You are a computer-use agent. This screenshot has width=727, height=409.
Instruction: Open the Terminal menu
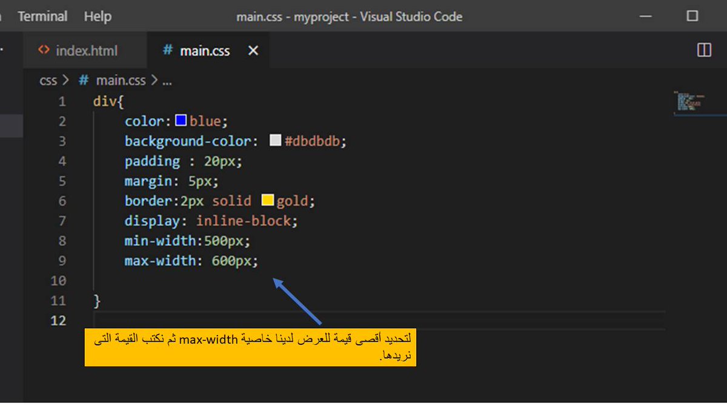click(42, 16)
